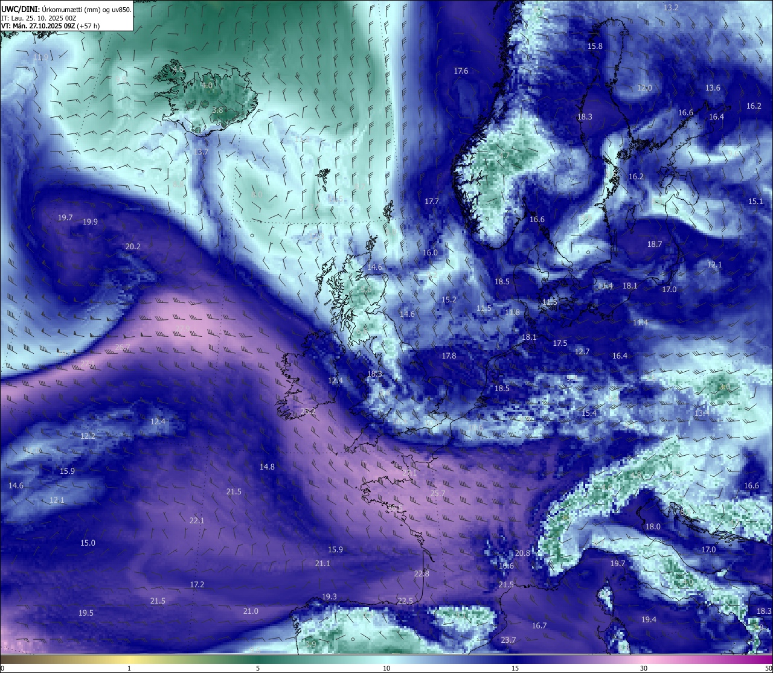The height and width of the screenshot is (673, 773).
Task: Click the map value 22.1
Action: tap(197, 521)
